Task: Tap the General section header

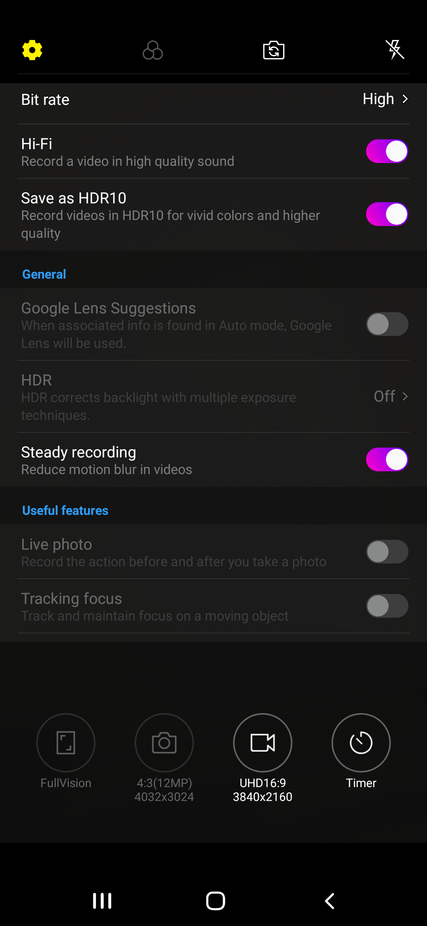Action: tap(44, 274)
